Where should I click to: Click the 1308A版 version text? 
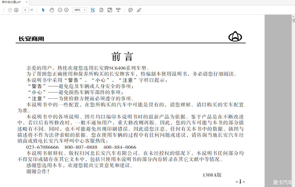[x=212, y=175]
